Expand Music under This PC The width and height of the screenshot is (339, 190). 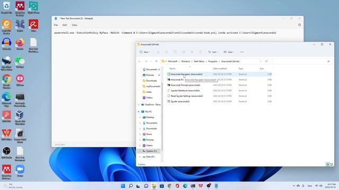coord(140,134)
